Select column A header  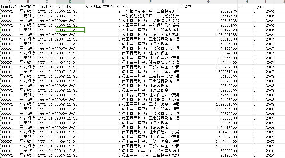[x=9, y=2]
